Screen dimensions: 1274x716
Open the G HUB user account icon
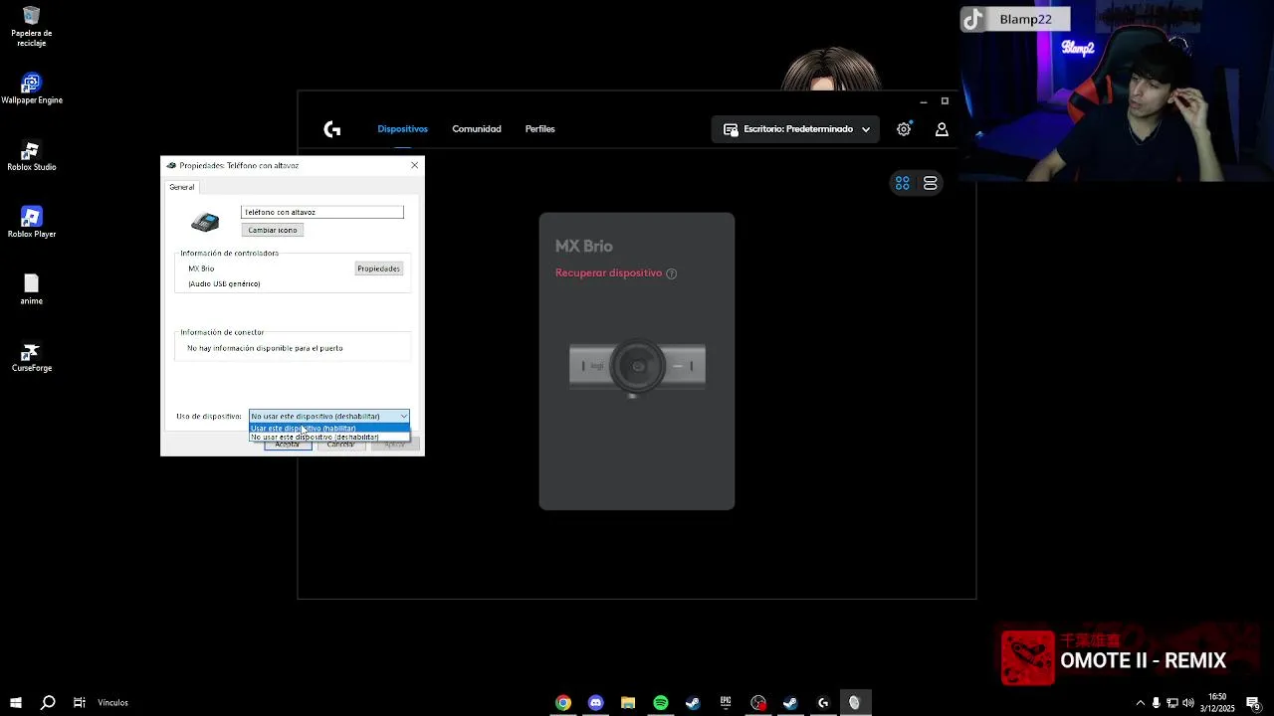click(942, 129)
